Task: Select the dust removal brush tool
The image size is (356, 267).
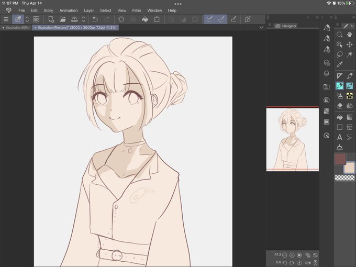Action: pyautogui.click(x=339, y=147)
